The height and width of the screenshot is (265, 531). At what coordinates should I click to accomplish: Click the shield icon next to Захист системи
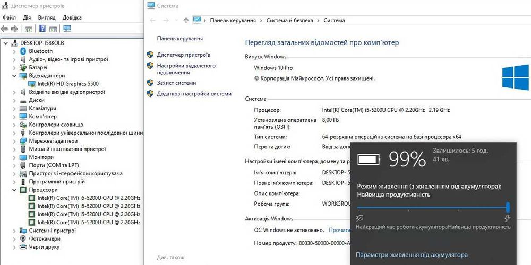pyautogui.click(x=150, y=83)
